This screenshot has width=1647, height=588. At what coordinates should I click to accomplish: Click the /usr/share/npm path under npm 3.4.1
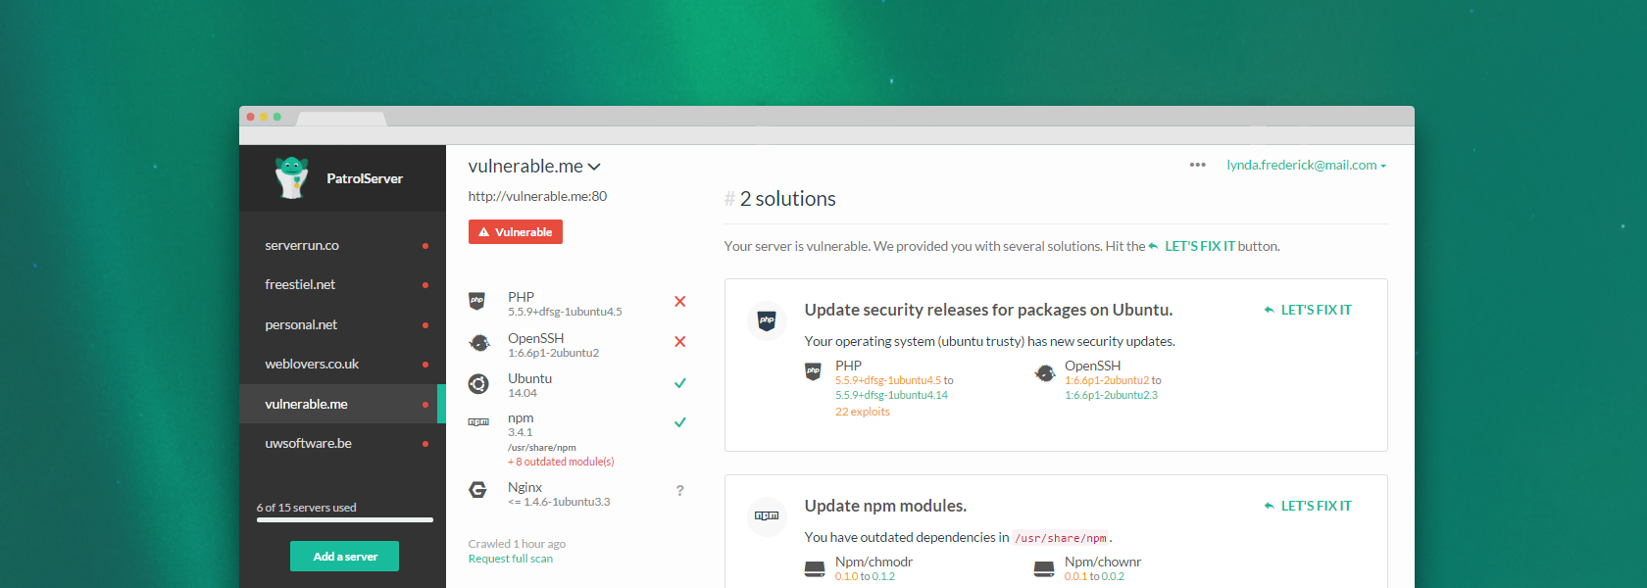point(541,447)
